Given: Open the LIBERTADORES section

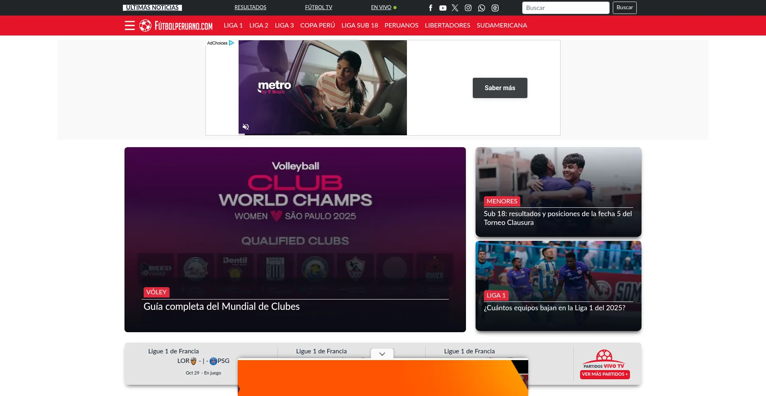Looking at the screenshot, I should click(447, 26).
